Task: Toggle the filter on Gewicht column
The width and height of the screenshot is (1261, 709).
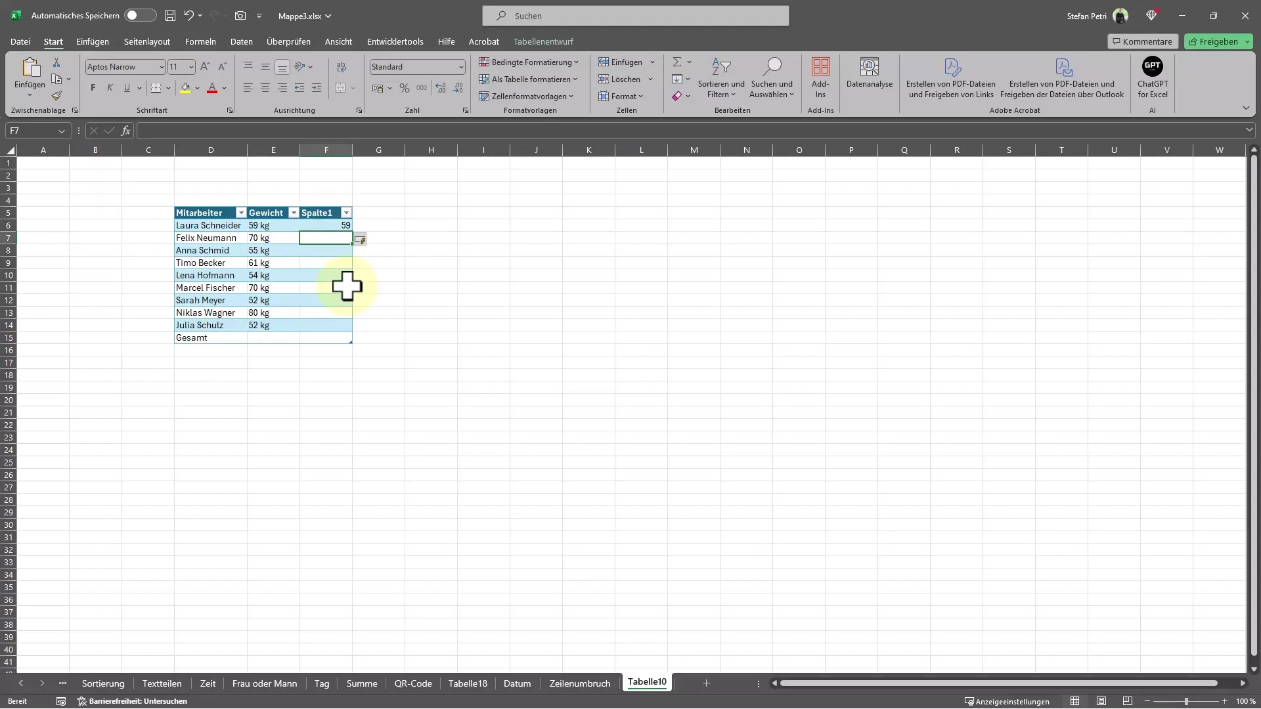Action: pyautogui.click(x=294, y=212)
